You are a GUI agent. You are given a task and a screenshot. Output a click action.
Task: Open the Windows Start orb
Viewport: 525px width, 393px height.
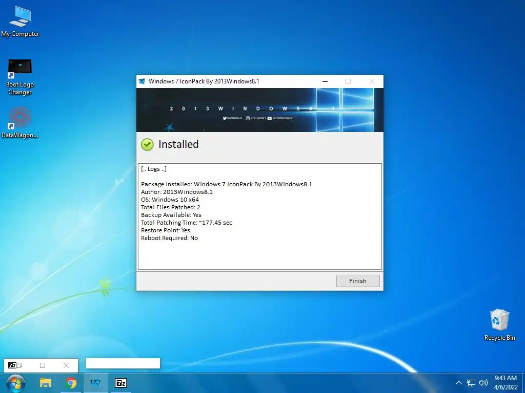(x=15, y=383)
